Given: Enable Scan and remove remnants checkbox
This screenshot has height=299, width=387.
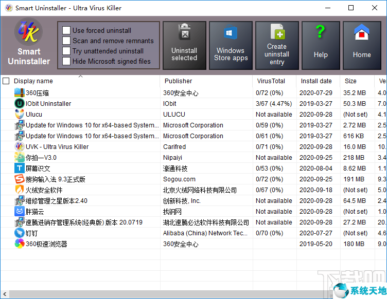Looking at the screenshot, I should point(66,41).
